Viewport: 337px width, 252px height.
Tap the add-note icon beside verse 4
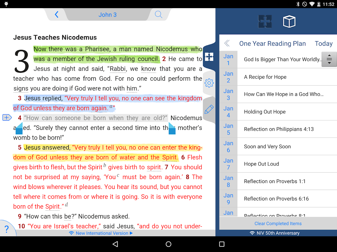[x=7, y=118]
